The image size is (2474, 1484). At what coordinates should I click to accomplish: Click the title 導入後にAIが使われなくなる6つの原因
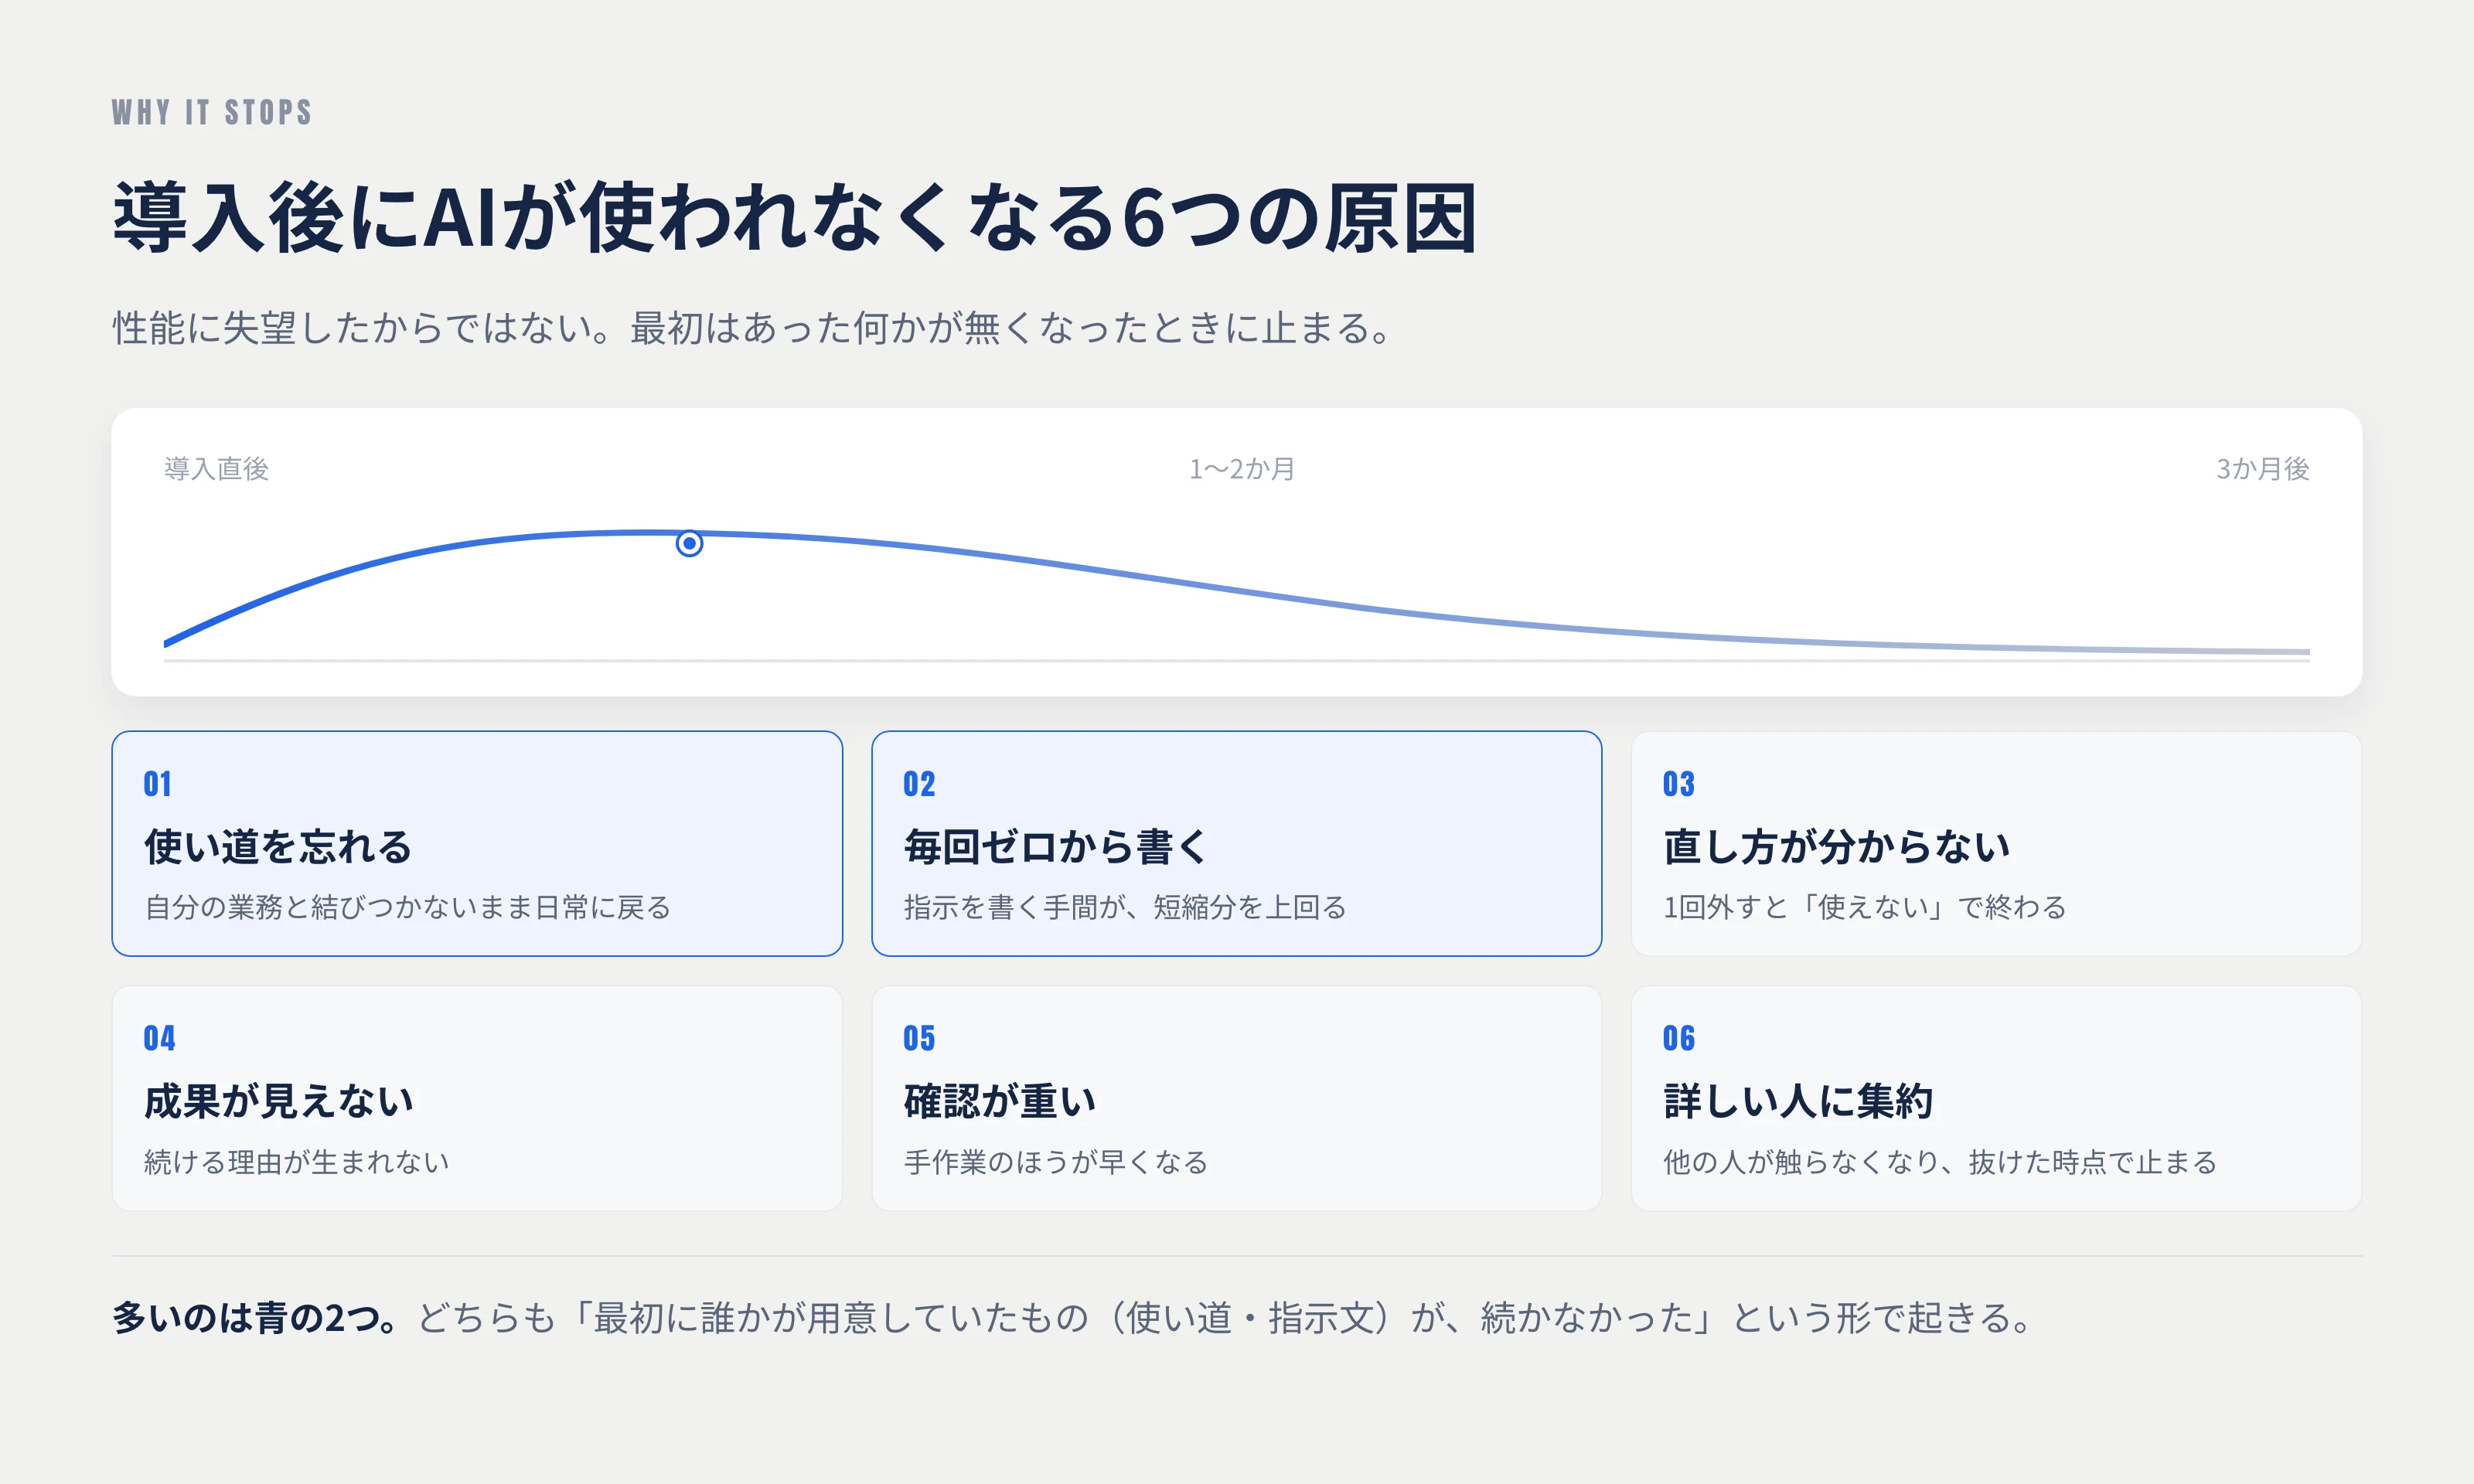coord(795,217)
